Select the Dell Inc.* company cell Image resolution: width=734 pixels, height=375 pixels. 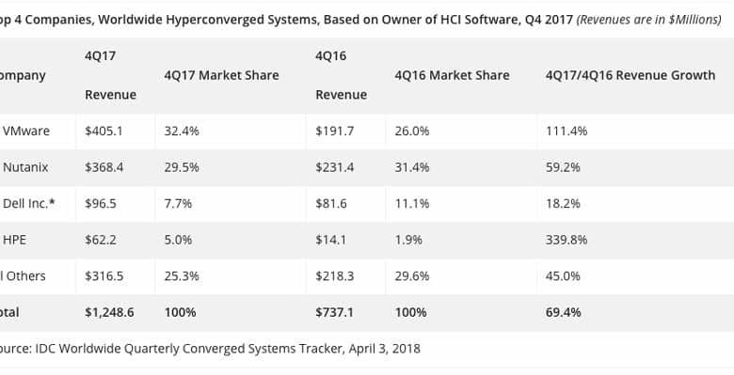point(29,203)
